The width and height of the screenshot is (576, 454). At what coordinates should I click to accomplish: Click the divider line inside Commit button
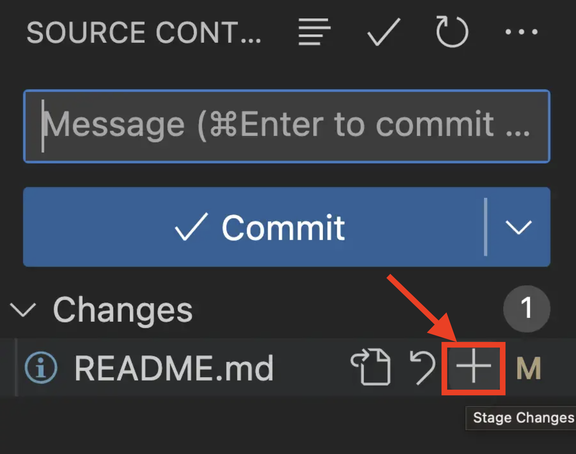(485, 227)
